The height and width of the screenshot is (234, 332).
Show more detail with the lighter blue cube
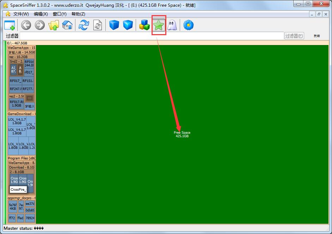(128, 25)
